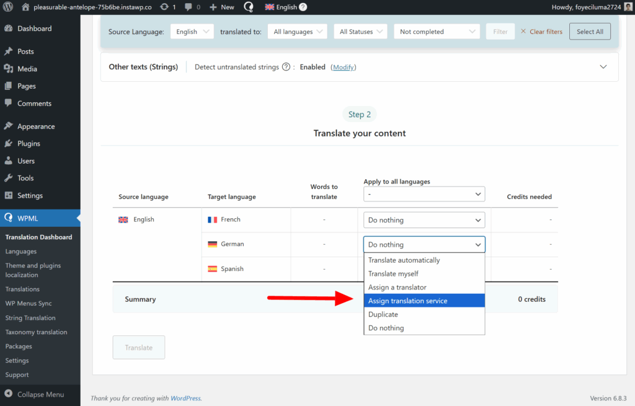This screenshot has width=635, height=406.
Task: Click the WordPress logo in the admin bar
Action: [7, 7]
